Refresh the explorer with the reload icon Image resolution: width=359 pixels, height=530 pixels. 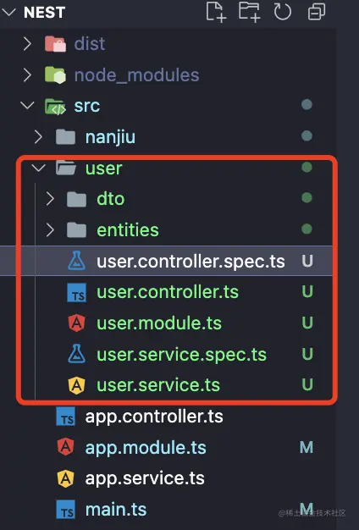pyautogui.click(x=282, y=12)
